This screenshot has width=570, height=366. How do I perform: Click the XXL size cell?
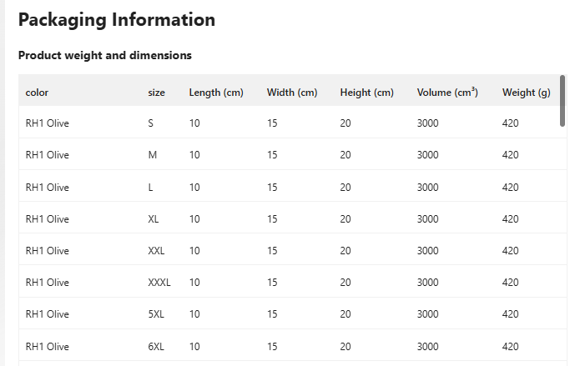(156, 251)
